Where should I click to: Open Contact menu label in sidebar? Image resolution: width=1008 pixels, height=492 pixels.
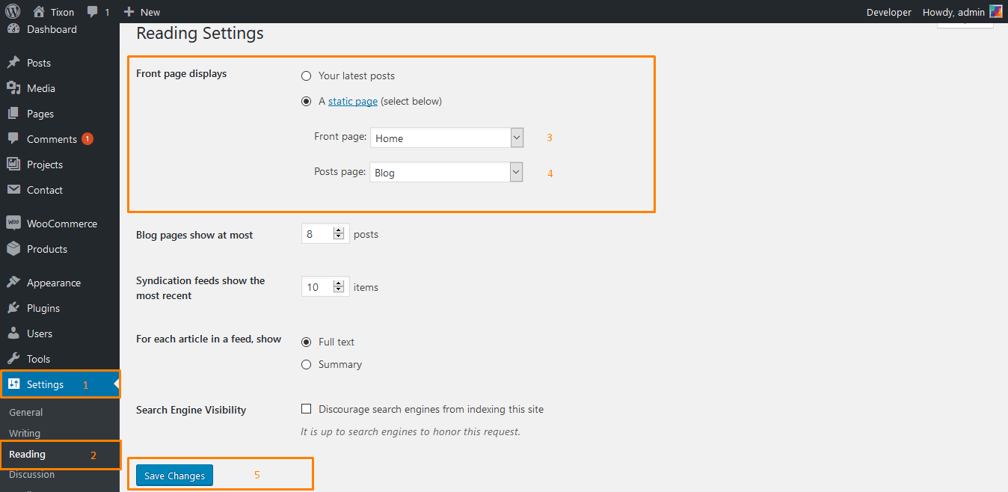point(45,190)
